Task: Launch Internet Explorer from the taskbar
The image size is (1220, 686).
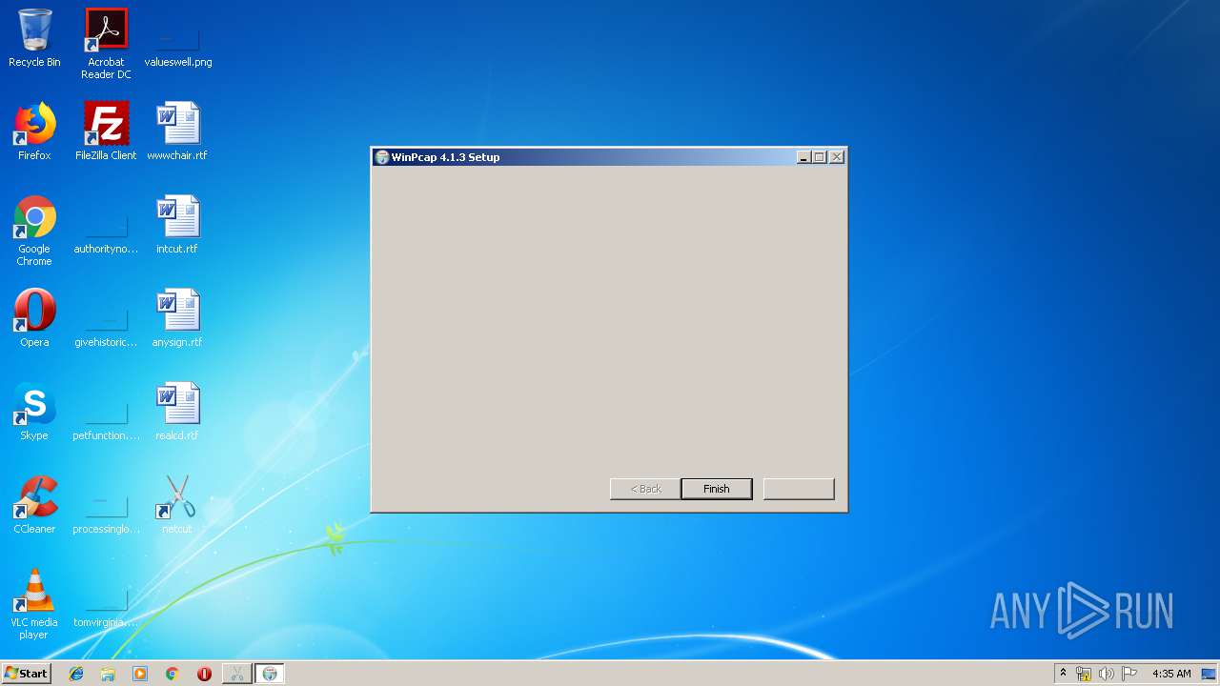Action: 76,674
